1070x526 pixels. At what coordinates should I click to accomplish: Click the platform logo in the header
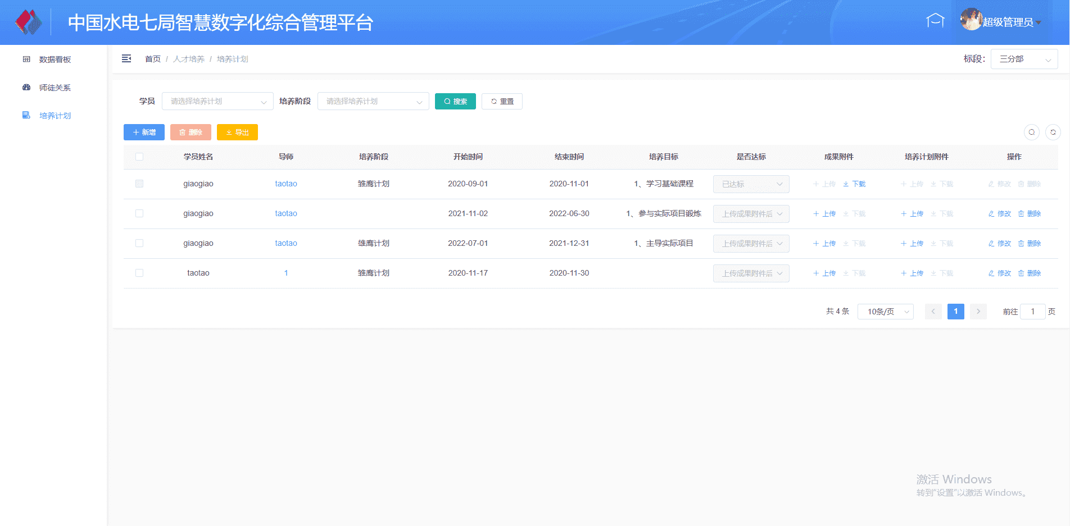click(28, 22)
